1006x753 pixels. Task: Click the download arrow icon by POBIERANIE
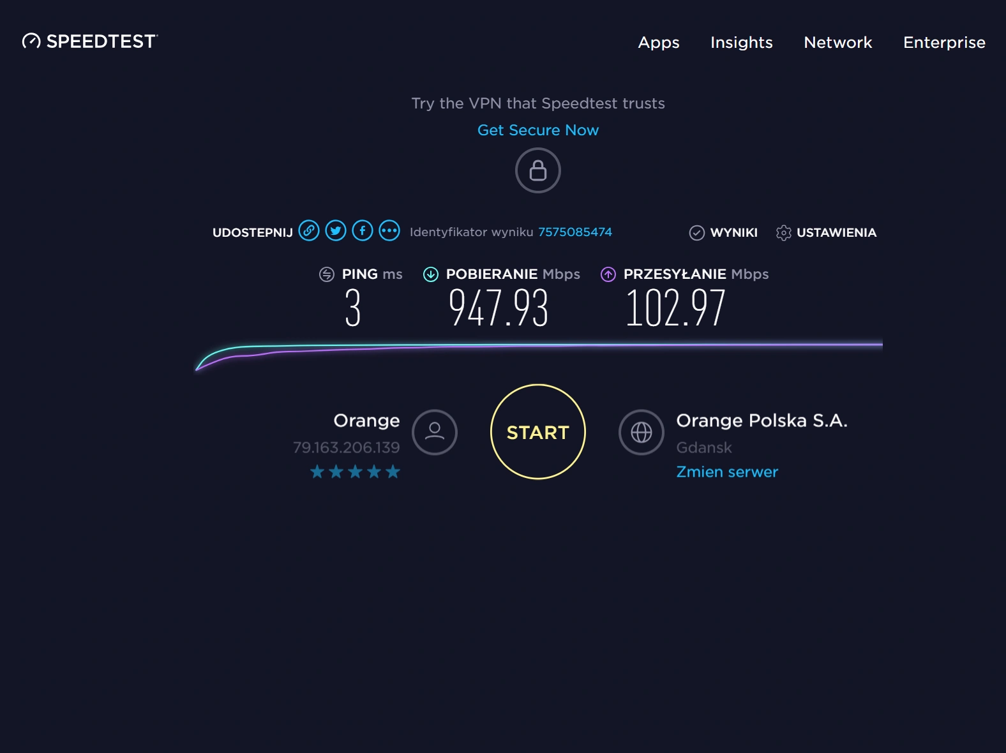[x=431, y=274]
